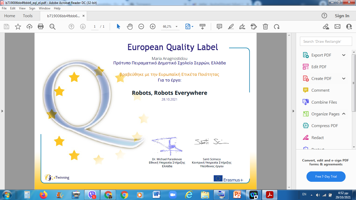Screen dimensions: 356x200
Task: Select the Highlight text tool
Action: [231, 27]
